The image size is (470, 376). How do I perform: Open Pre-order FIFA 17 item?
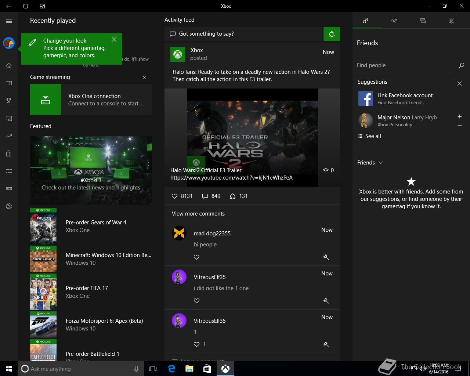click(91, 292)
